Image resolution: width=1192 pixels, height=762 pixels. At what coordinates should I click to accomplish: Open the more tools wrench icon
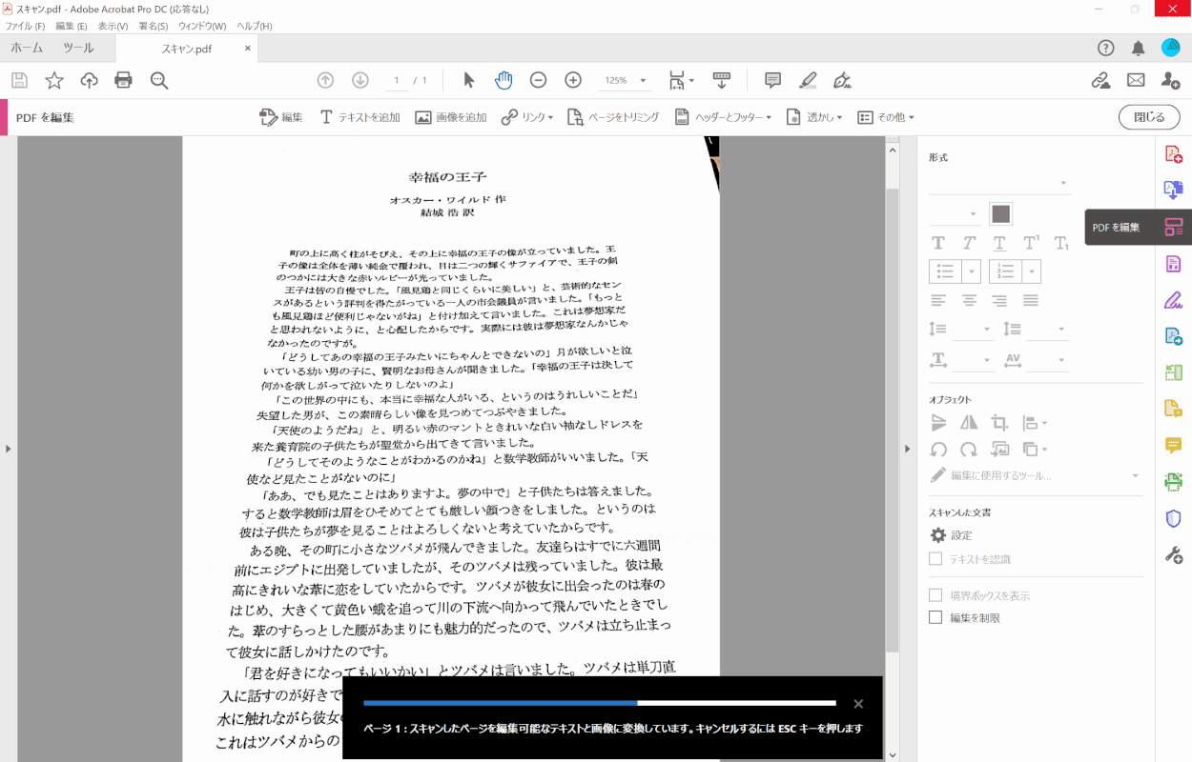pos(1173,554)
